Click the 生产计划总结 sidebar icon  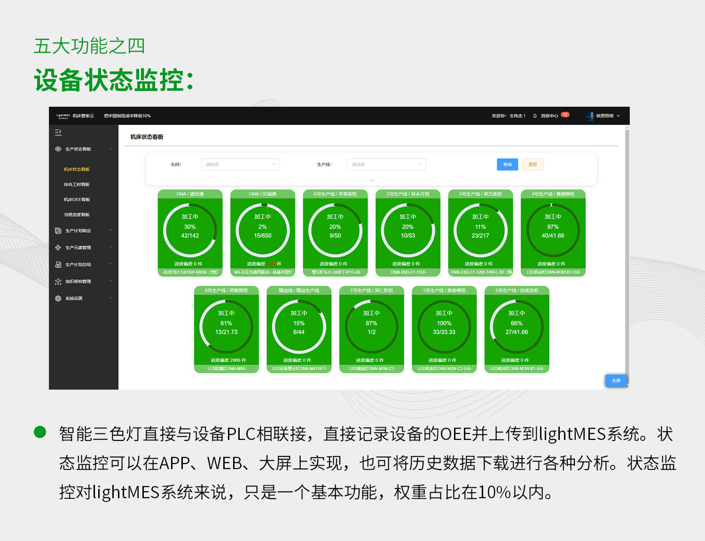(58, 265)
